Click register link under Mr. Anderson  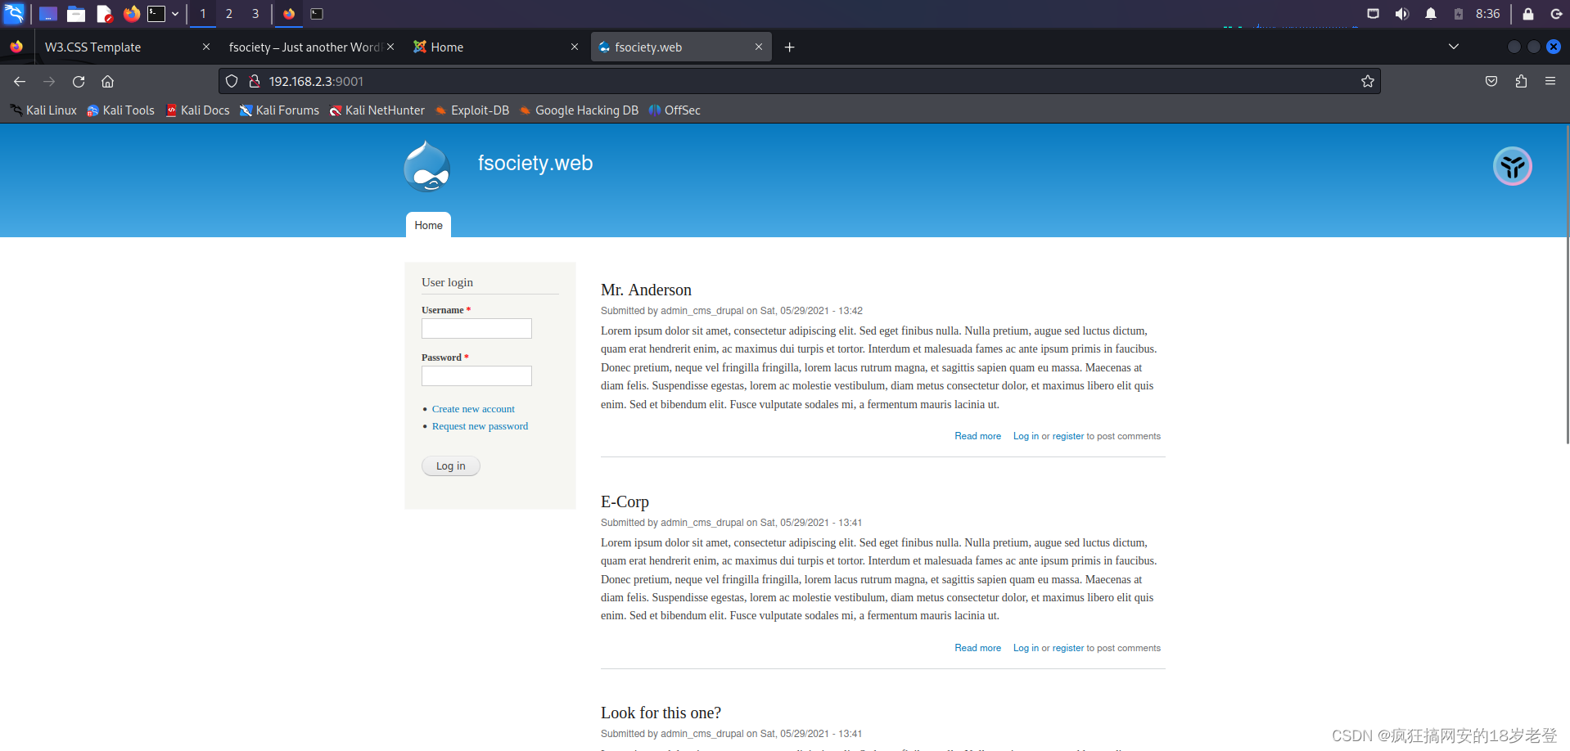pos(1068,436)
